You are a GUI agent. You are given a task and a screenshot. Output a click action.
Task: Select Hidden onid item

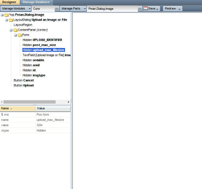pos(31,65)
